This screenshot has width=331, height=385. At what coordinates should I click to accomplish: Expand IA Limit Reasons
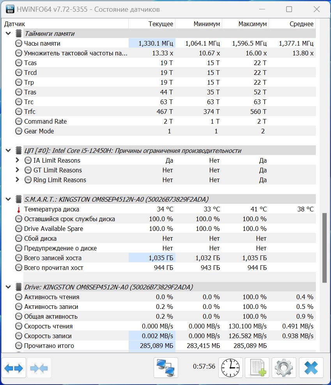(x=17, y=160)
